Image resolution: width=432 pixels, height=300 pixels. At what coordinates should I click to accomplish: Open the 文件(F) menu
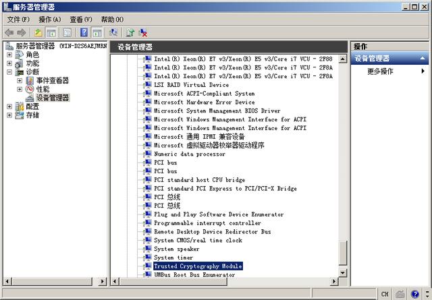[x=18, y=20]
